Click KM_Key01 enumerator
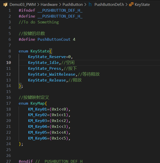The image size is (160, 163). (x=38, y=109)
